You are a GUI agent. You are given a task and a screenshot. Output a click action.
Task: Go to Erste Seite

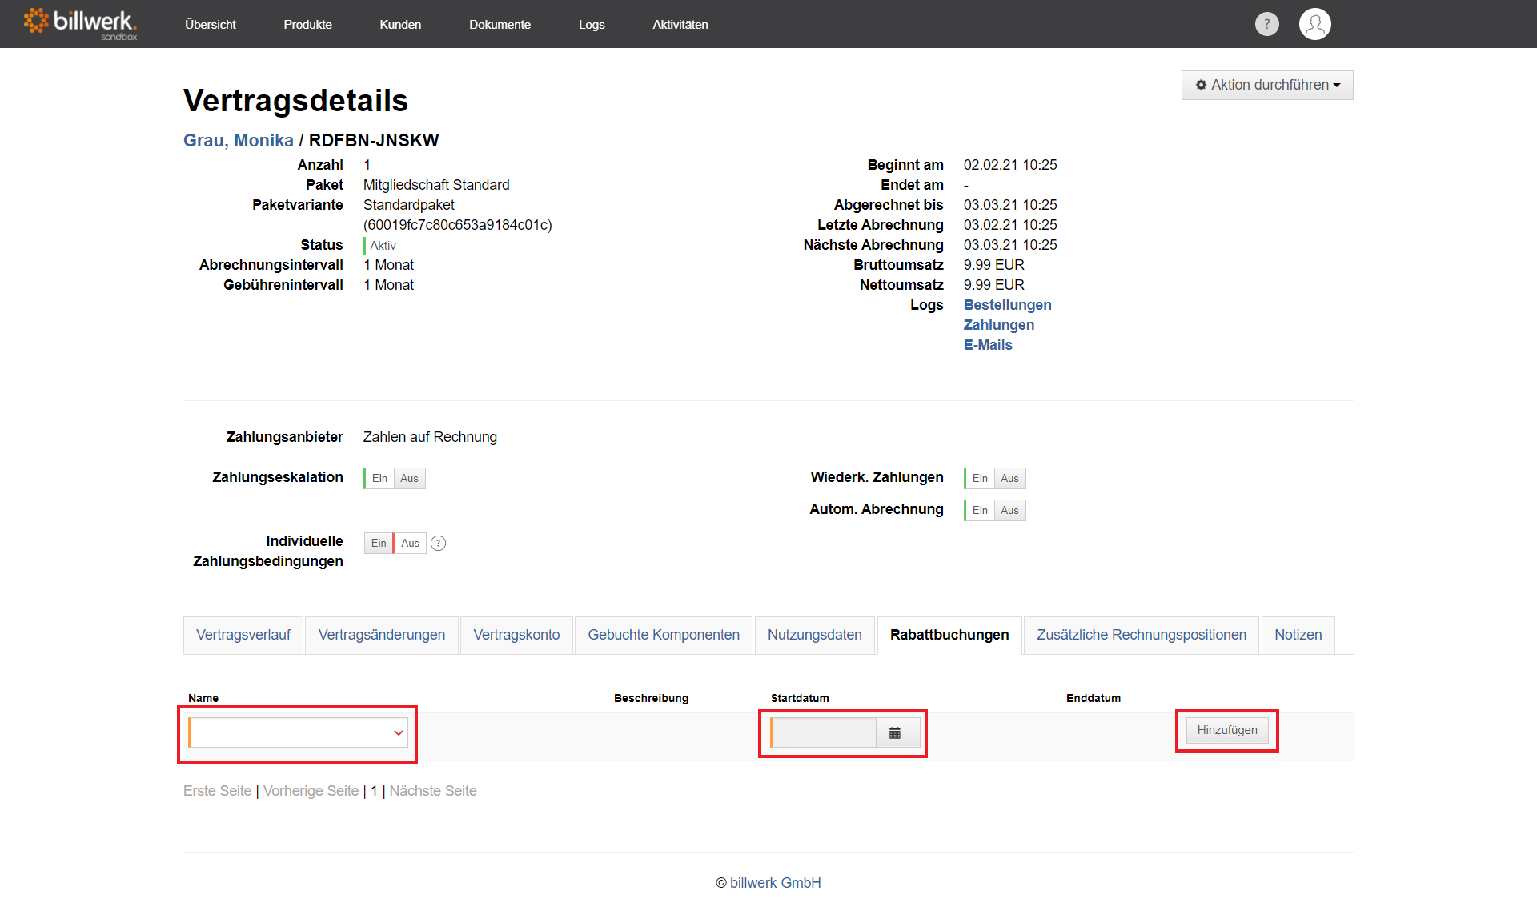217,791
